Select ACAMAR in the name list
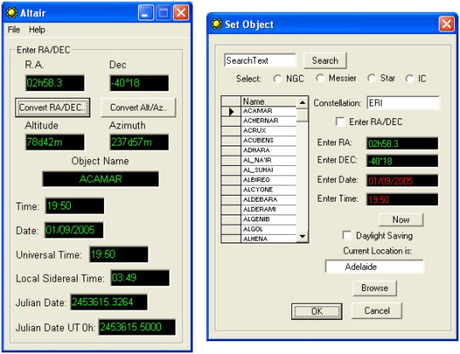Screen dimensions: 460x354 pyautogui.click(x=268, y=111)
